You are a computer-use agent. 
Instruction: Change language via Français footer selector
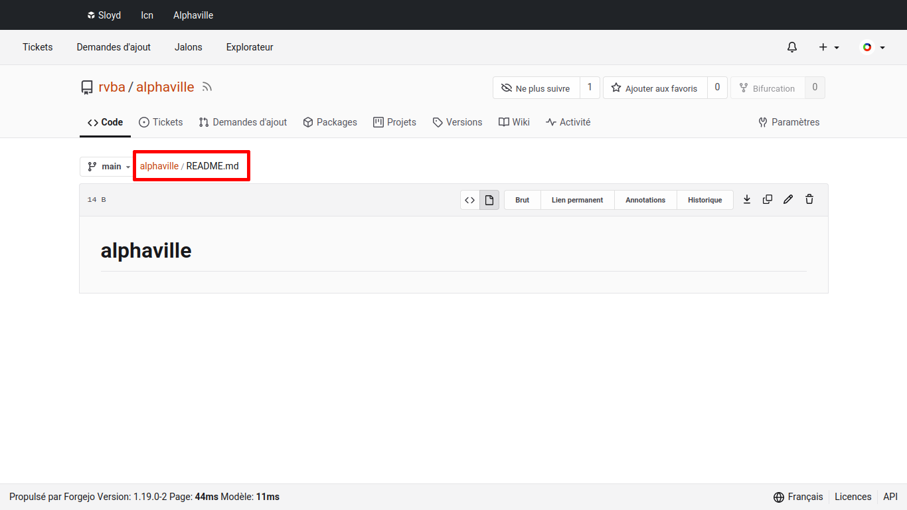798,497
